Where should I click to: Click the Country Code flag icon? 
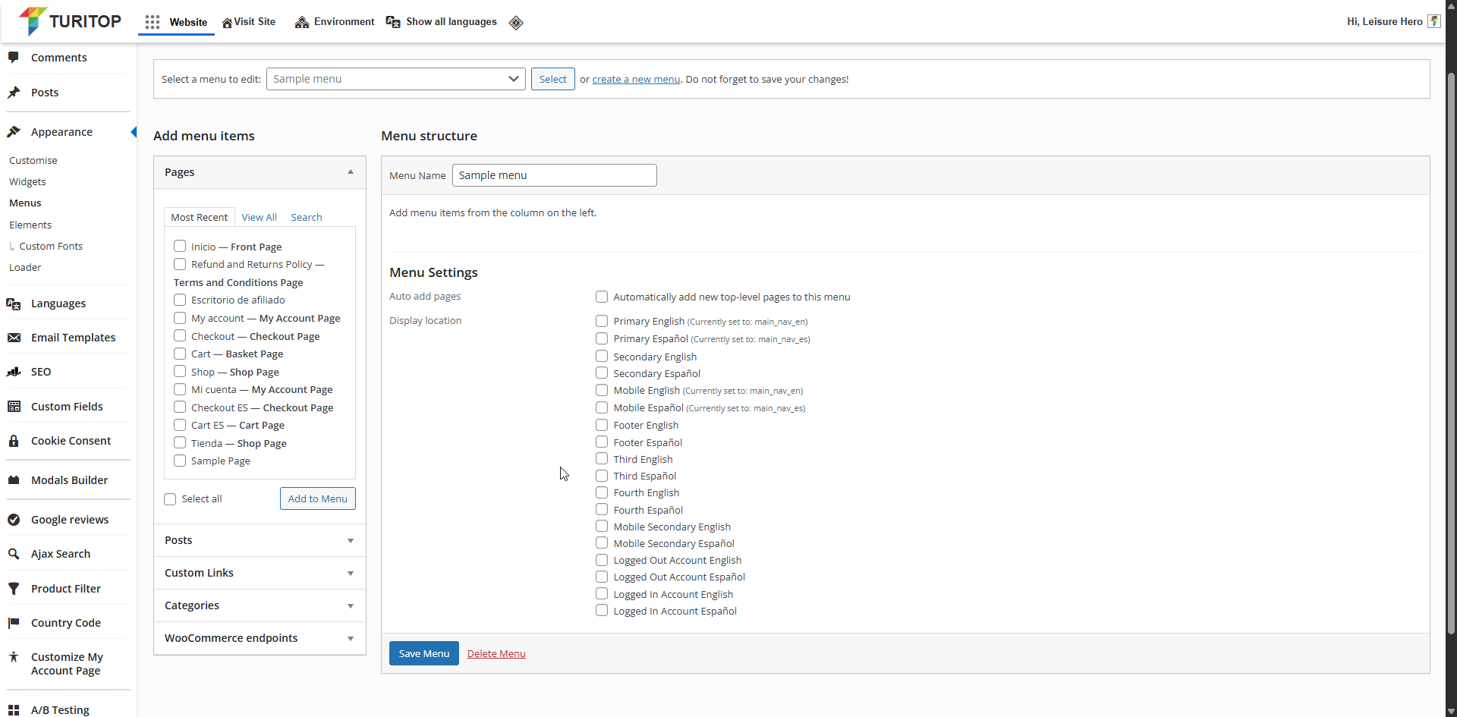tap(14, 623)
